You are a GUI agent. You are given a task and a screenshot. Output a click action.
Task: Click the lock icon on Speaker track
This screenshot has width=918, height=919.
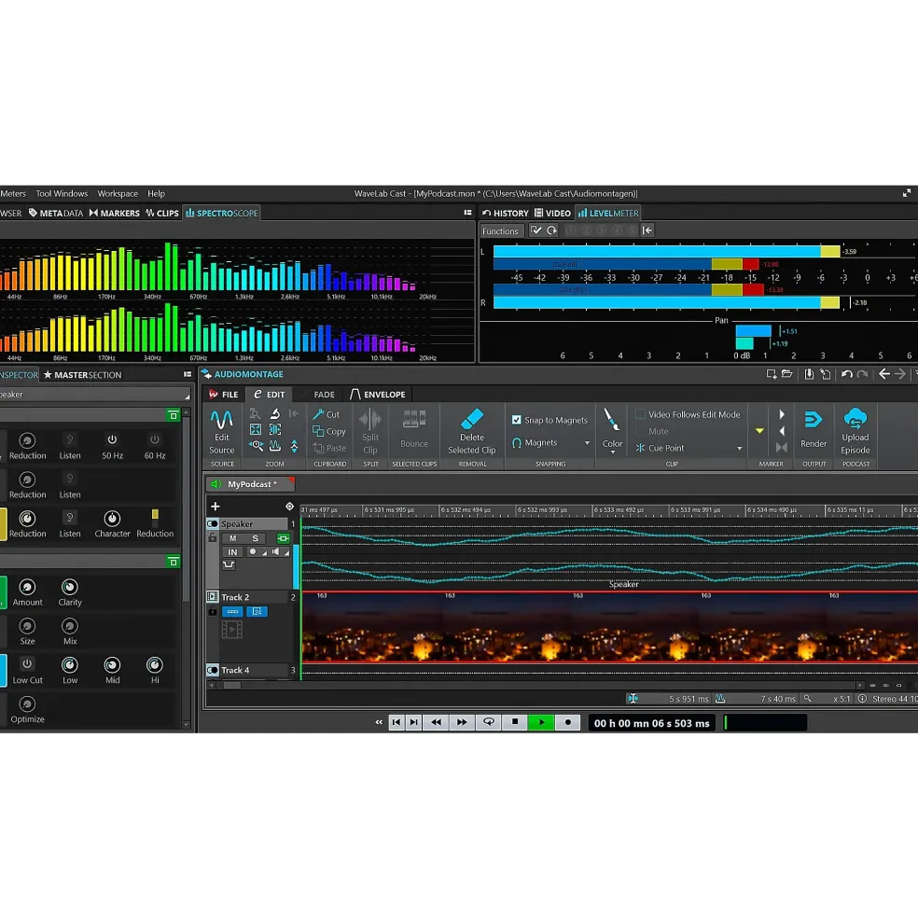coord(212,538)
